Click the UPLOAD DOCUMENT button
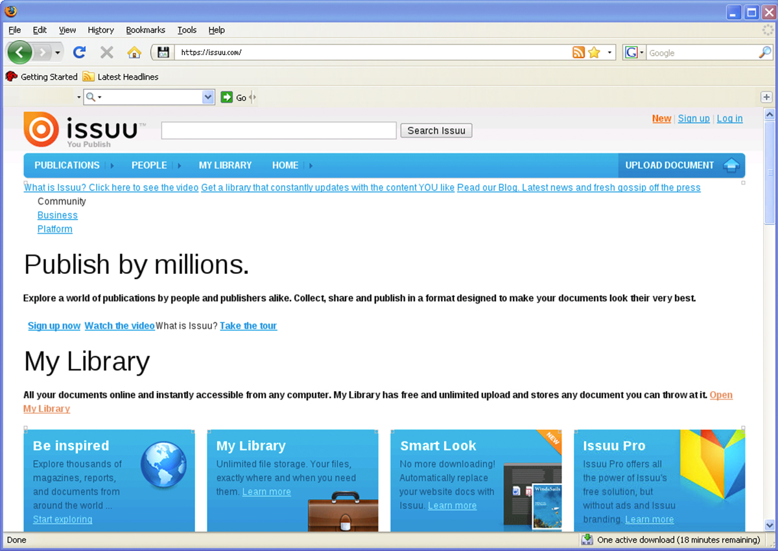778x551 pixels. point(681,165)
